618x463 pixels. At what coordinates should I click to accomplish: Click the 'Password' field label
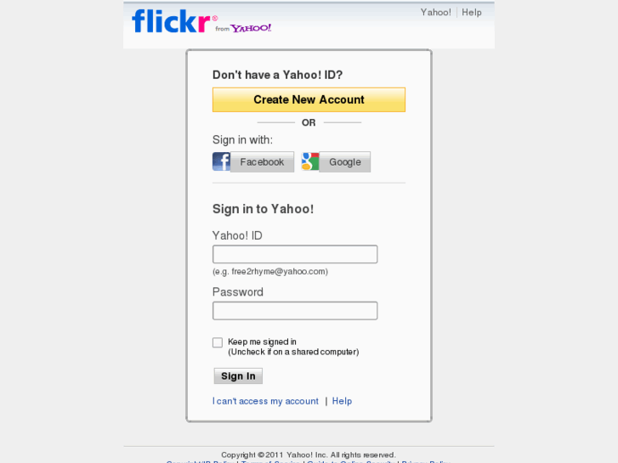238,292
